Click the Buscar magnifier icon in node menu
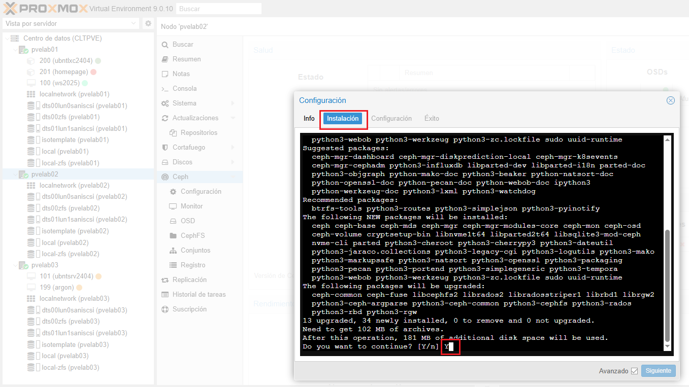 click(x=165, y=45)
